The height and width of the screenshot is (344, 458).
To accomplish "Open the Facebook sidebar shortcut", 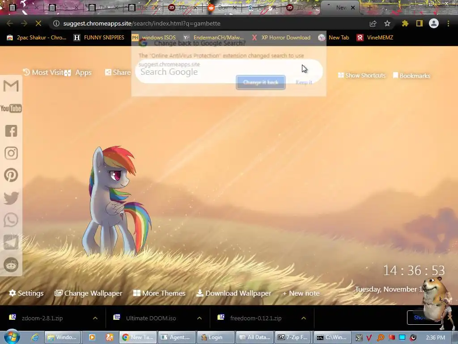I will [11, 131].
